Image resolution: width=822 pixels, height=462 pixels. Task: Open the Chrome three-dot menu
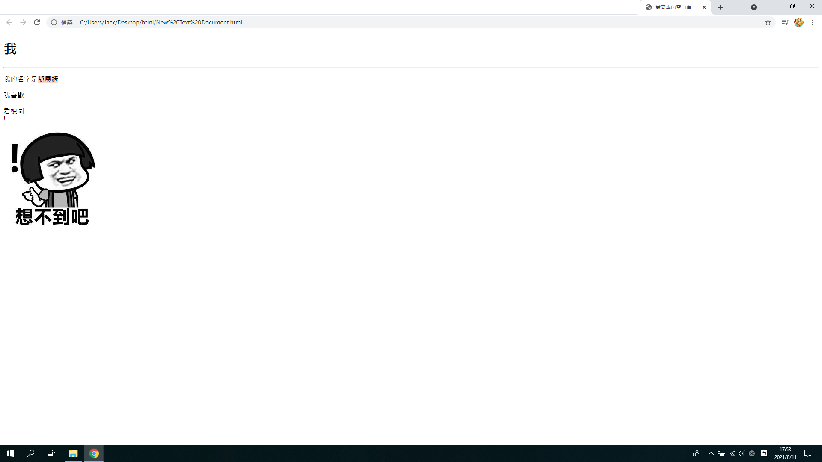[x=813, y=22]
